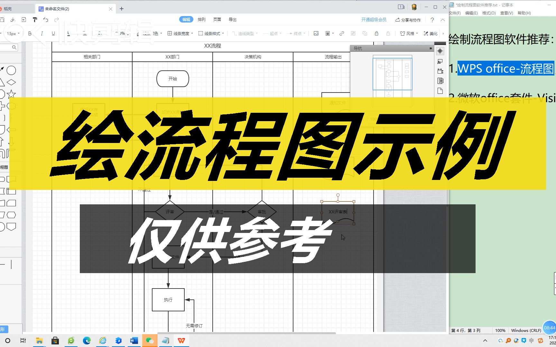The width and height of the screenshot is (556, 347).
Task: Switch to the 页面 tab
Action: coord(217,20)
